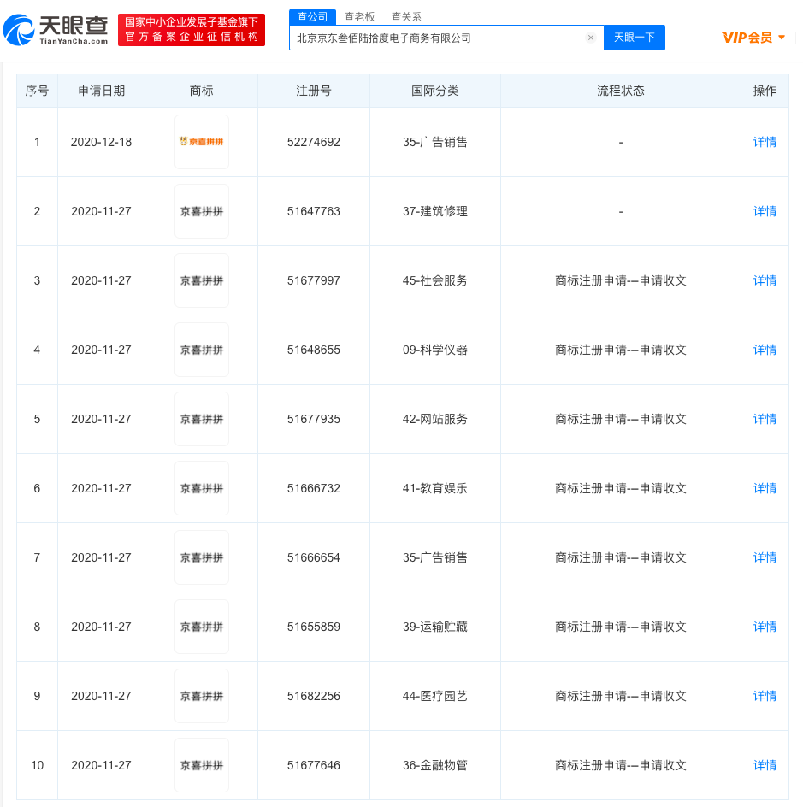Expand the VIP会员 dropdown arrow
The height and width of the screenshot is (807, 803).
pyautogui.click(x=782, y=37)
